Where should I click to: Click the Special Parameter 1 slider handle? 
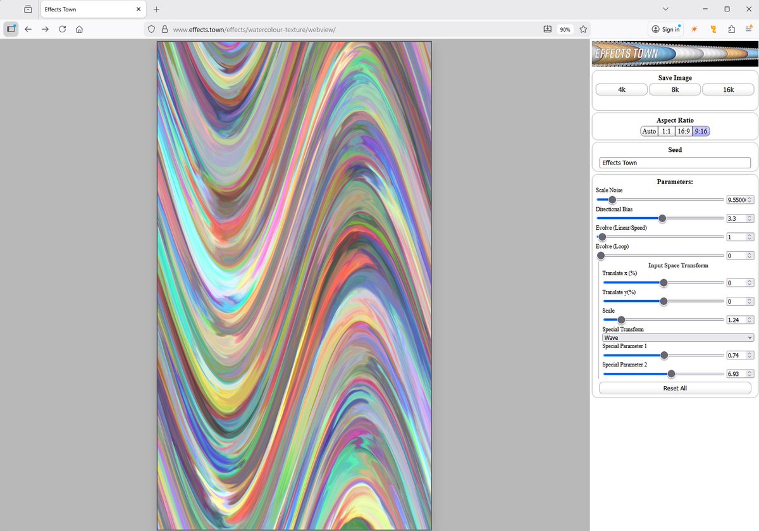click(x=664, y=356)
